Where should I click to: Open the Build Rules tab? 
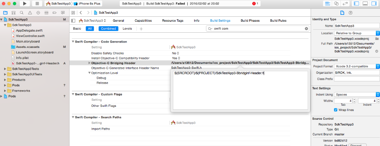tap(278, 21)
